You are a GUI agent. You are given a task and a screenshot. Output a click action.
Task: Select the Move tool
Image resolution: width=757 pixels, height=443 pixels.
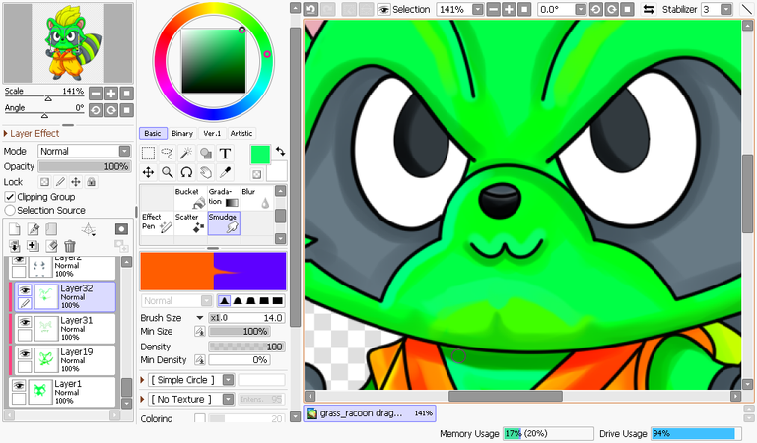pos(148,172)
